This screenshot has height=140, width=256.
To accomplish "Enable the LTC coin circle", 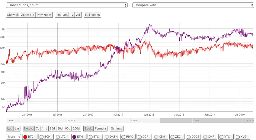I will pos(58,137).
